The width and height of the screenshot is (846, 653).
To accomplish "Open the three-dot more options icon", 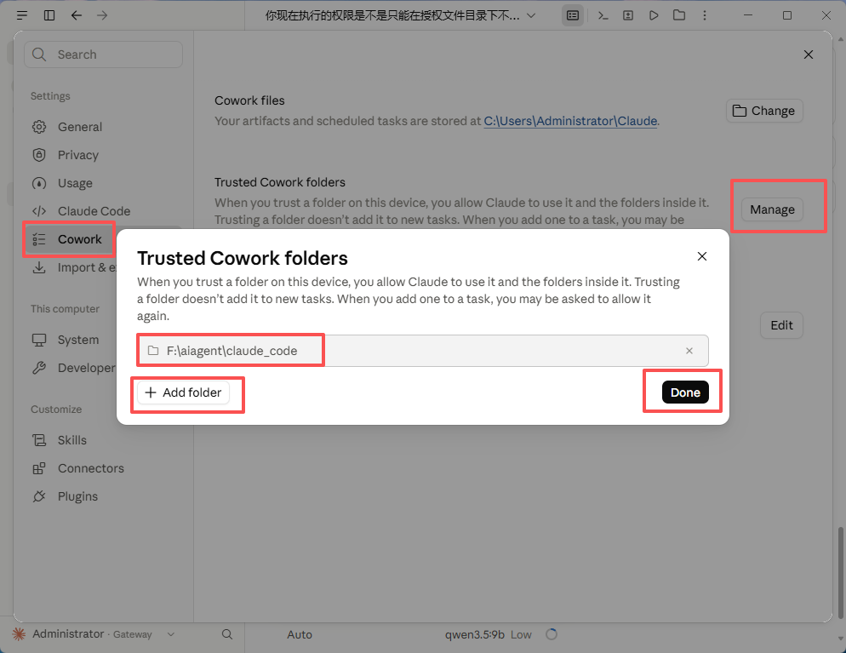I will click(705, 15).
